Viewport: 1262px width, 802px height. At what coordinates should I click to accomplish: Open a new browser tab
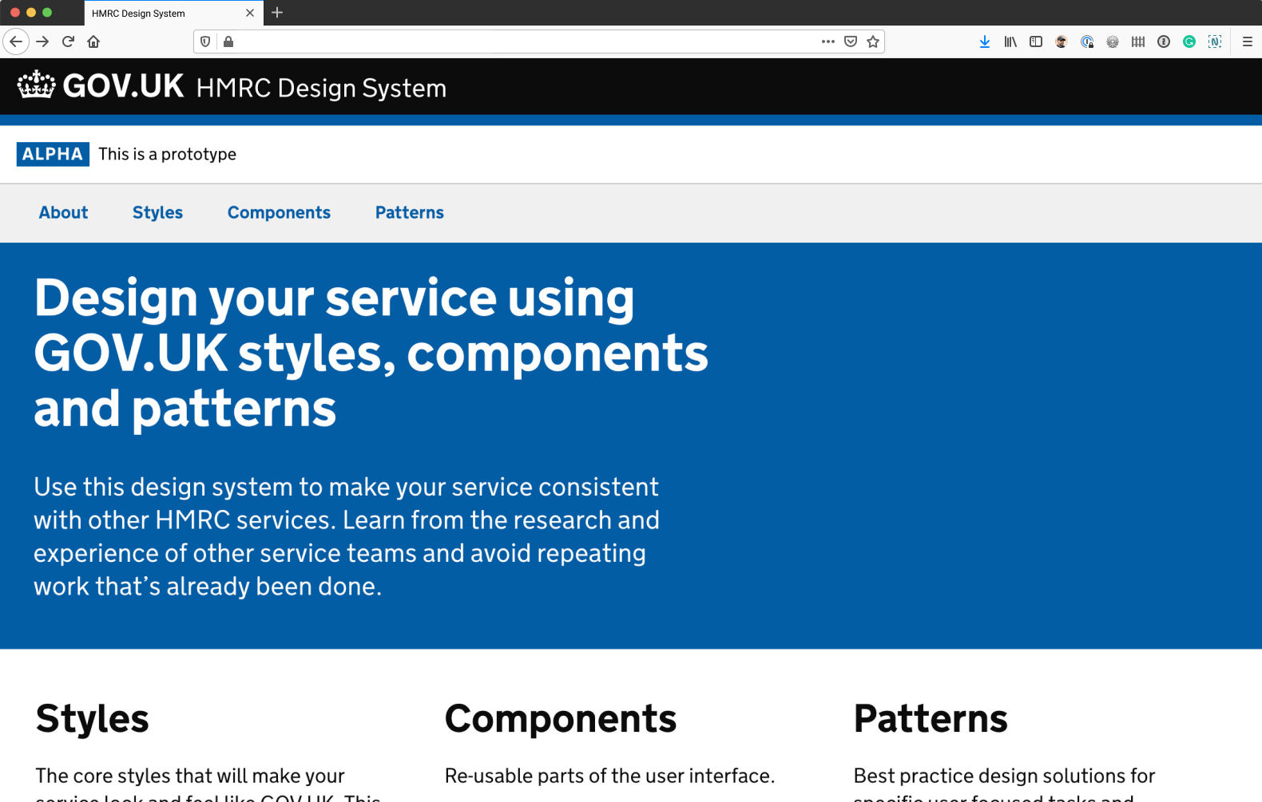click(277, 13)
